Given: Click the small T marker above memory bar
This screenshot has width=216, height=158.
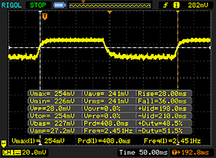Looking at the screenshot, I should pyautogui.click(x=83, y=2).
